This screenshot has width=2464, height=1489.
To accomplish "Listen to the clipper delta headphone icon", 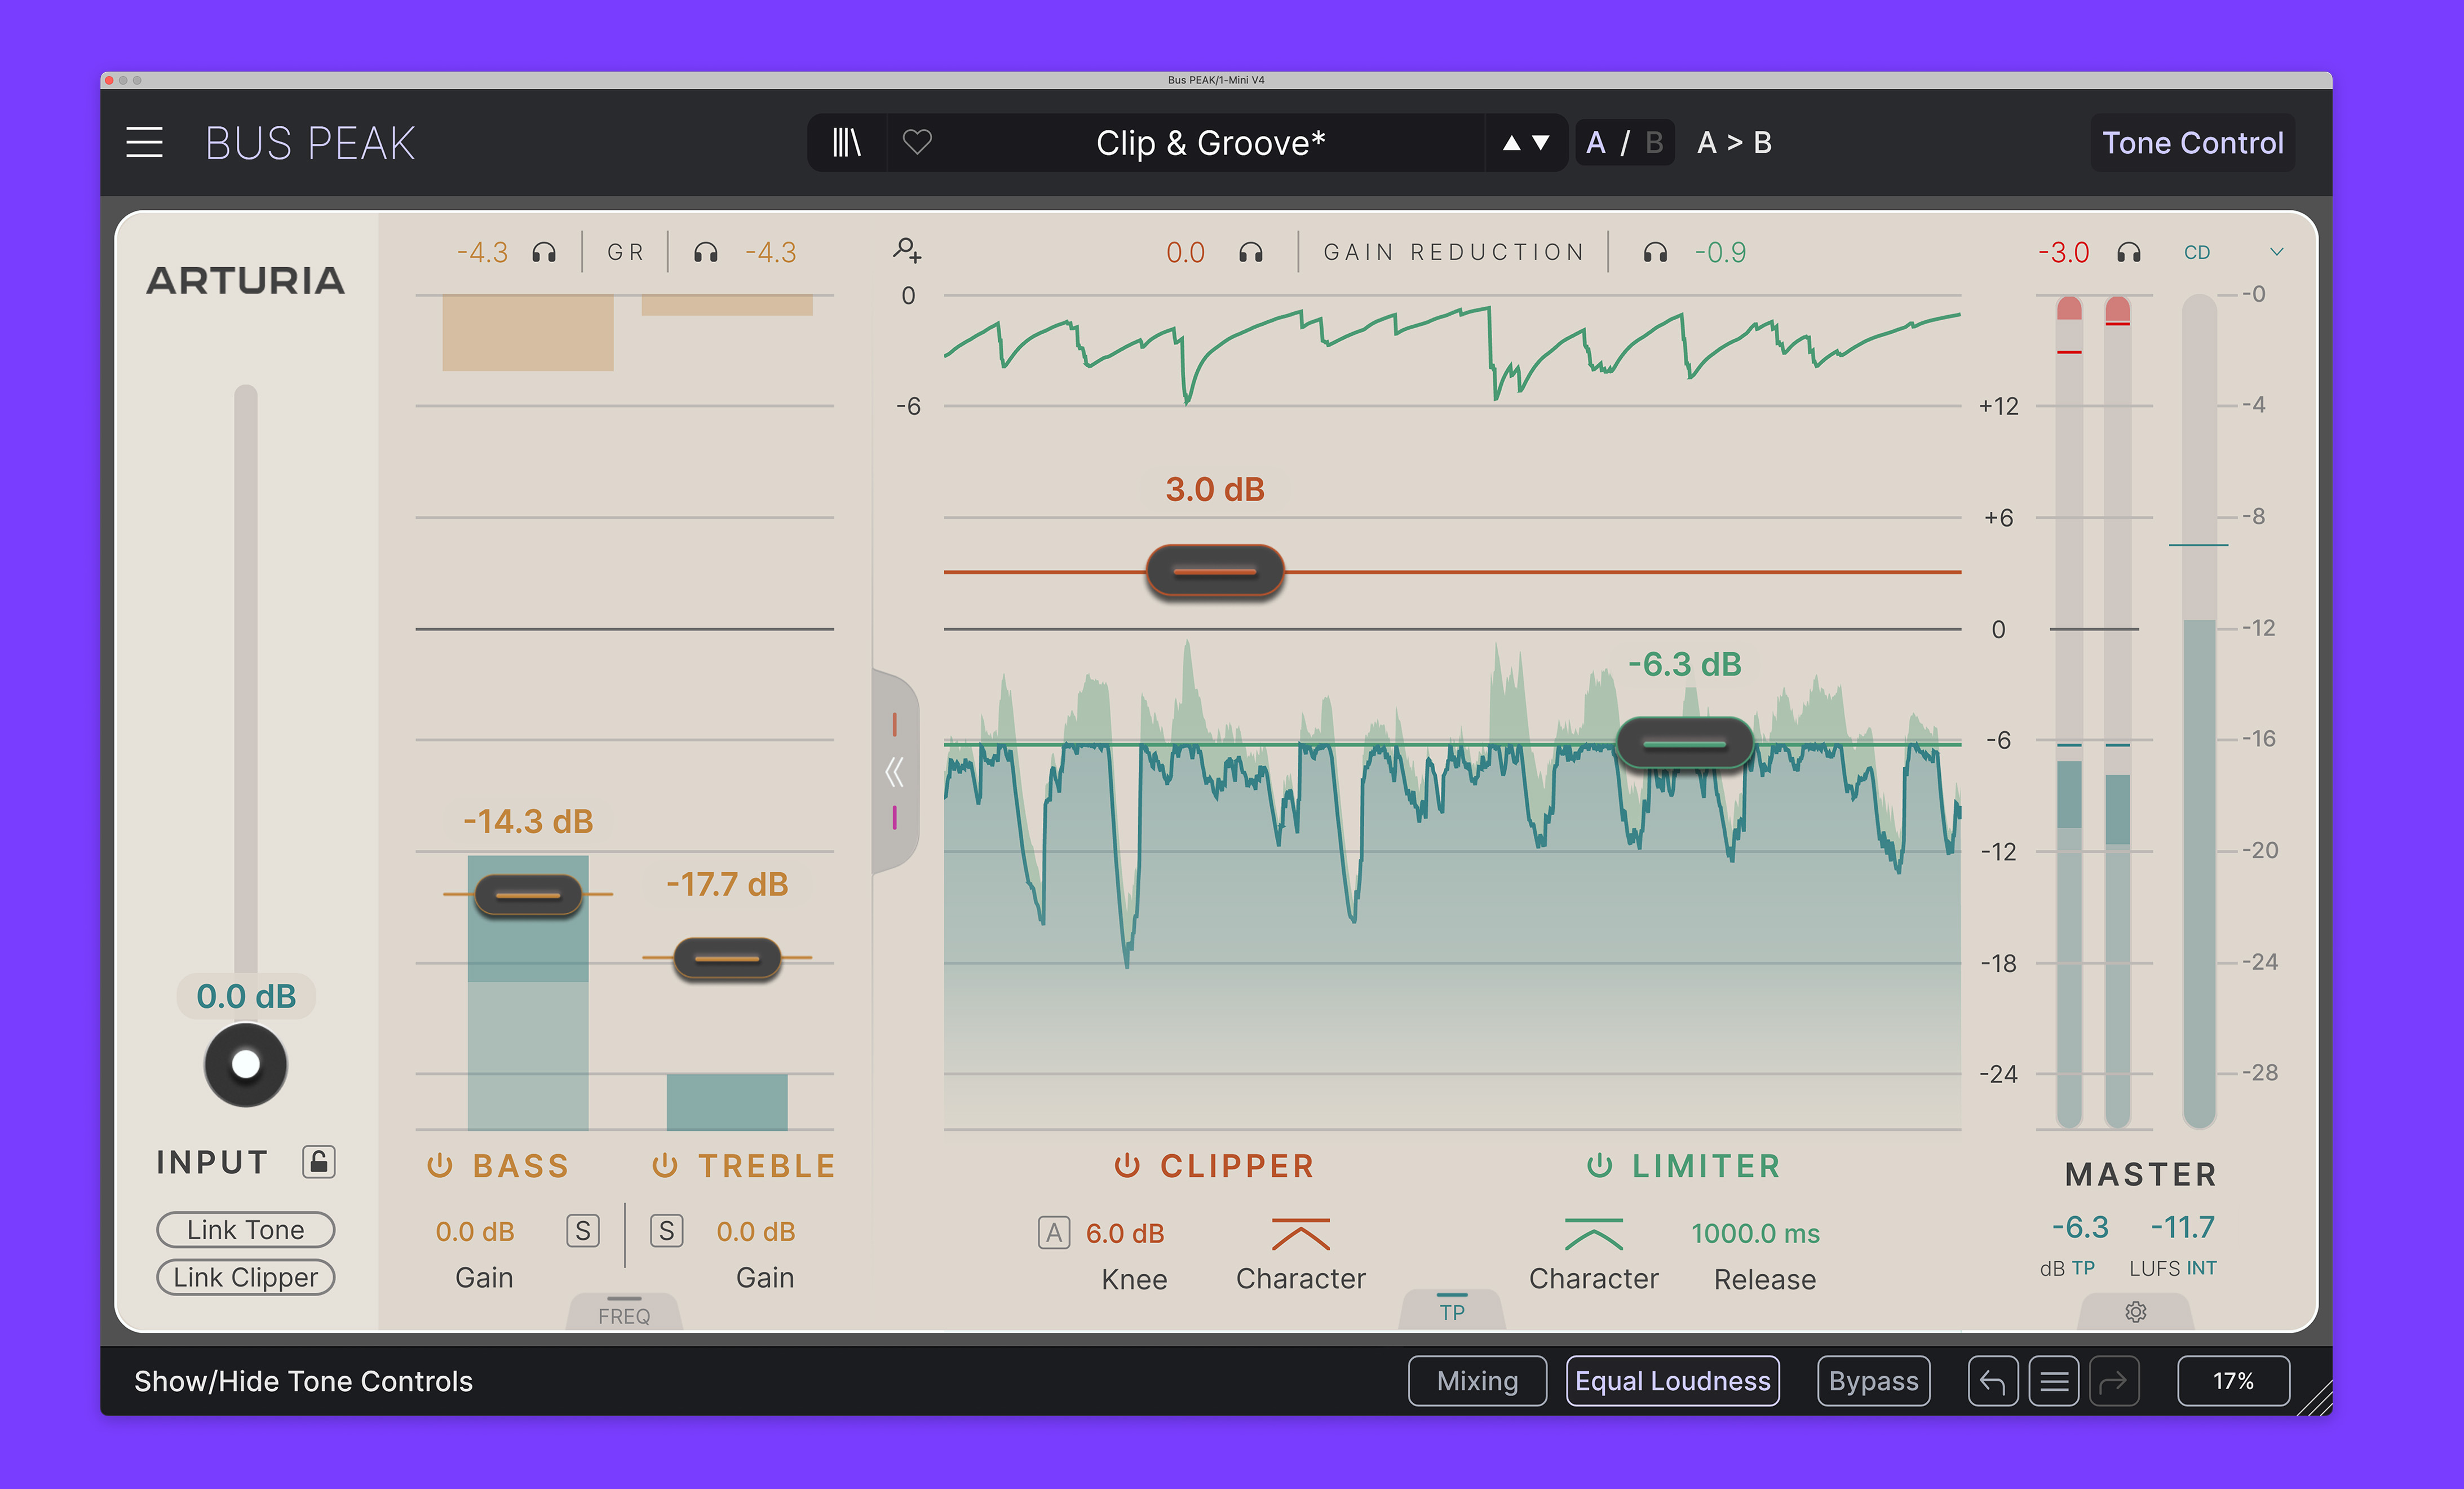I will pyautogui.click(x=1250, y=253).
